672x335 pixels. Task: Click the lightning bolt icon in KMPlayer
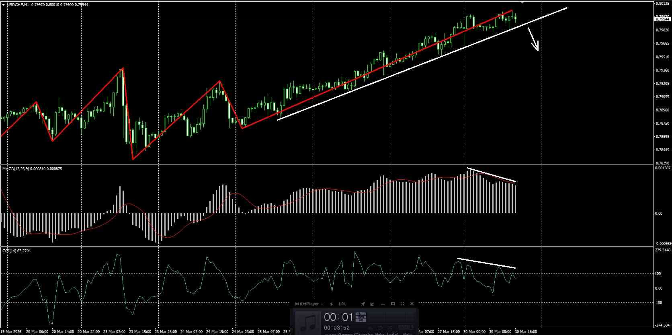tap(332, 304)
